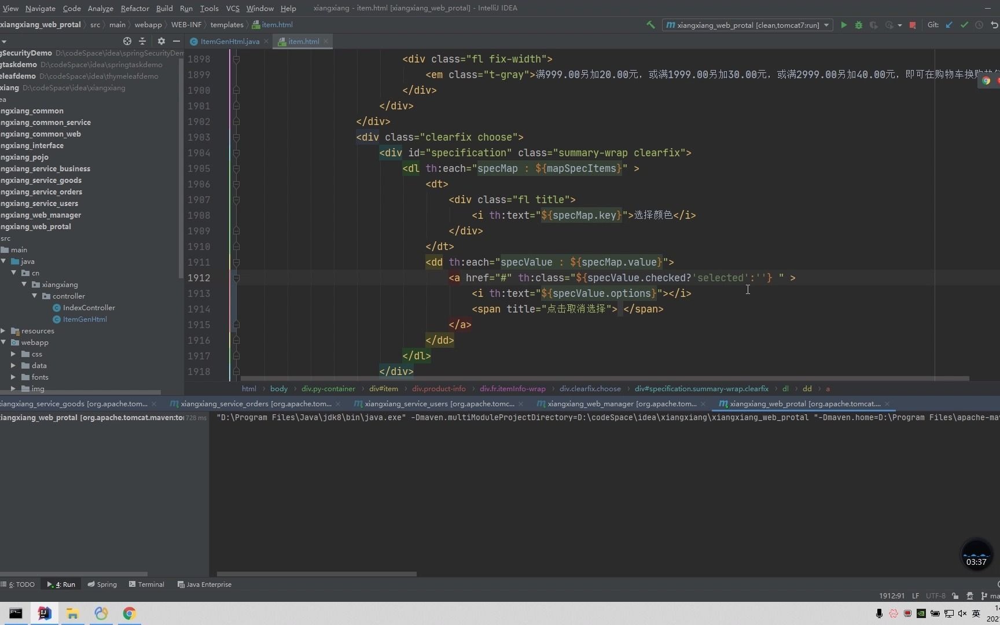Expand the css folder

pos(13,354)
